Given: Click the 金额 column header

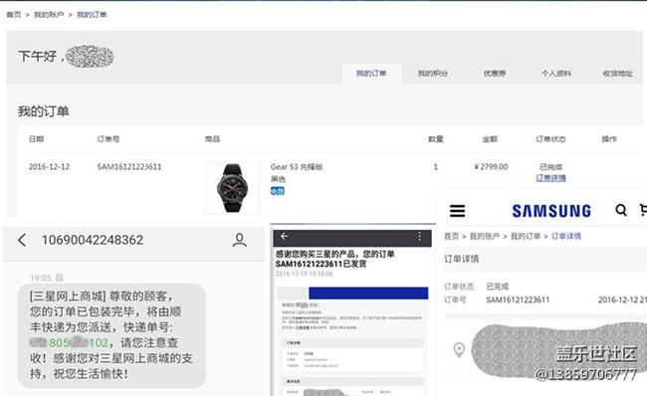Looking at the screenshot, I should pyautogui.click(x=490, y=139).
